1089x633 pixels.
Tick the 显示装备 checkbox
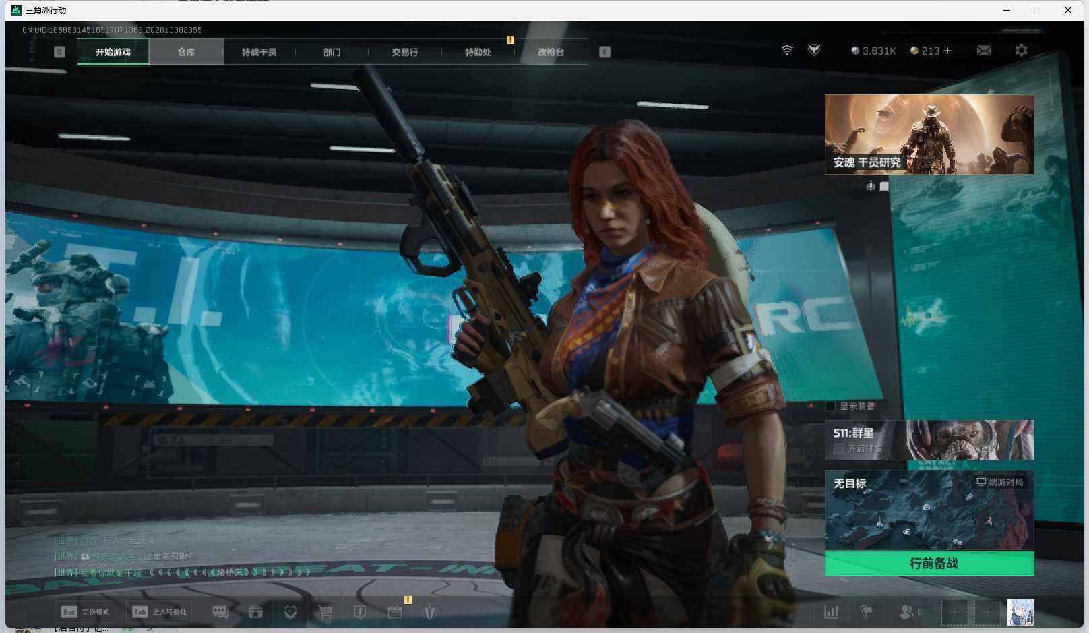830,406
